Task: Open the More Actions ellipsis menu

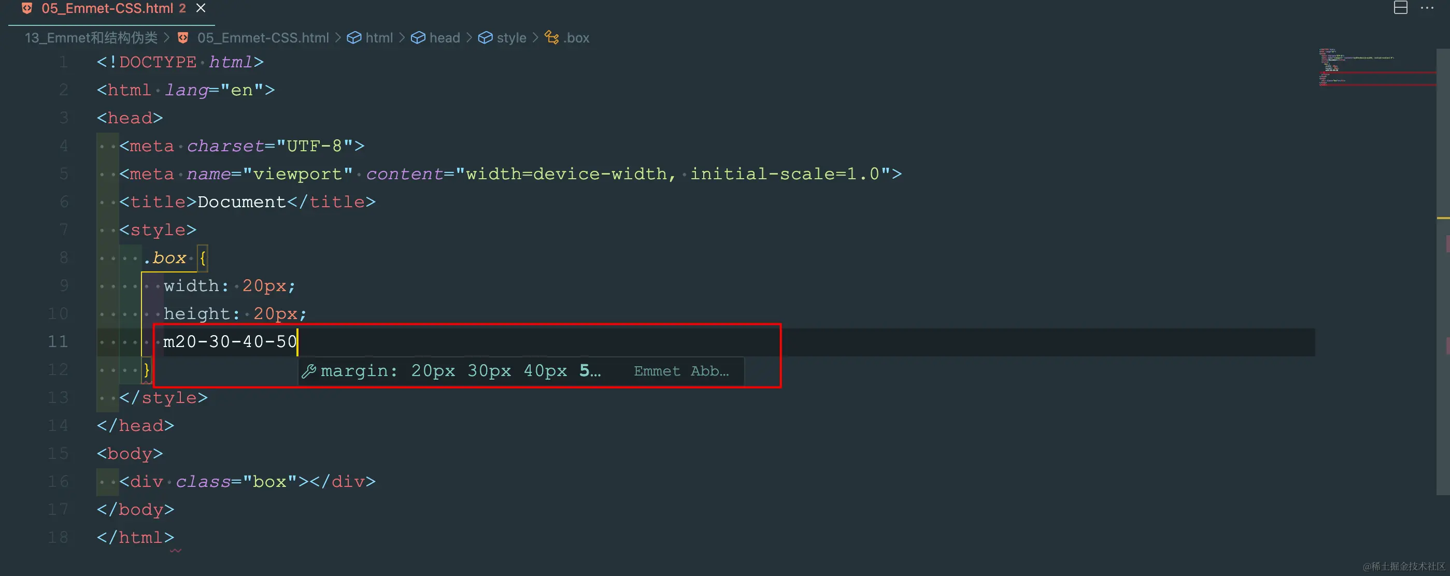Action: [x=1427, y=8]
